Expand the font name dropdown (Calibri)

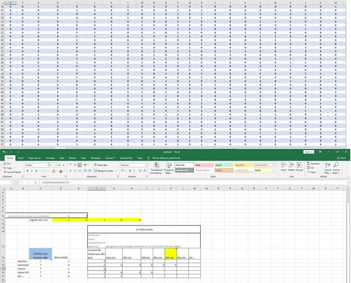tap(46, 165)
